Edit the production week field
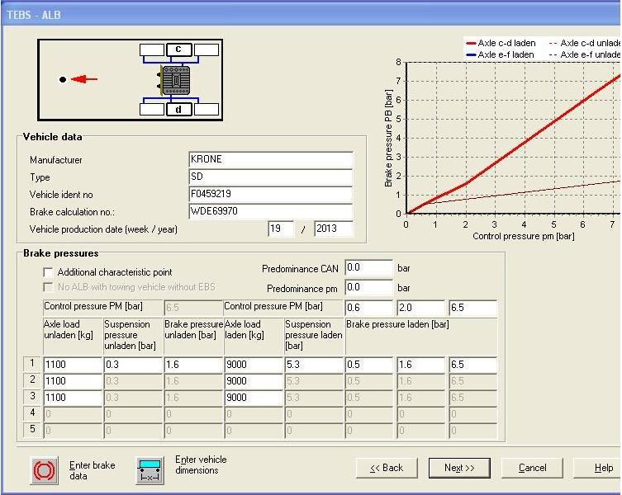622x495 pixels. 281,229
